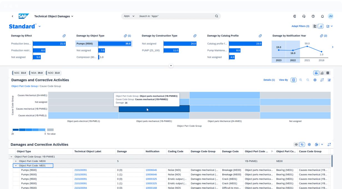Viewport: 342px width, 189px height.
Task: Click the dark blue heatmap legend swatch
Action: 16,130
